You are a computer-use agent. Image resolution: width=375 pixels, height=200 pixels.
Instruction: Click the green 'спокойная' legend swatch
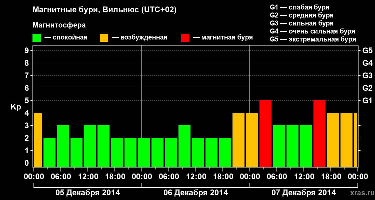37,38
